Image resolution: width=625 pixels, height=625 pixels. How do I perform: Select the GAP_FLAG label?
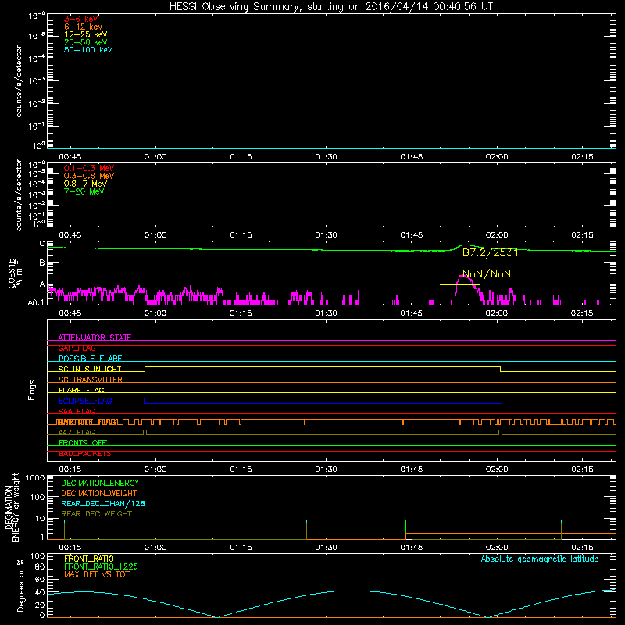click(77, 348)
